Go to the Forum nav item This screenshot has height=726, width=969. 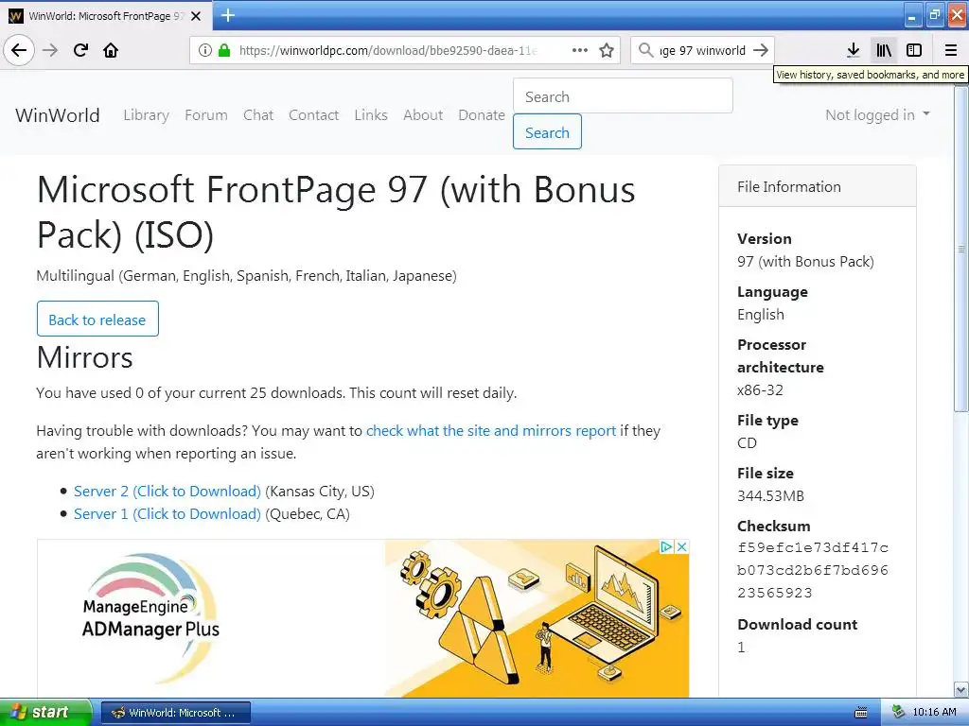pyautogui.click(x=205, y=114)
